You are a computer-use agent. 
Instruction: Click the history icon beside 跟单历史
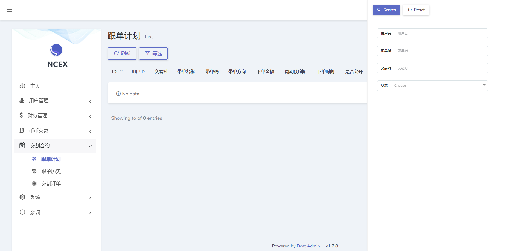pyautogui.click(x=34, y=171)
